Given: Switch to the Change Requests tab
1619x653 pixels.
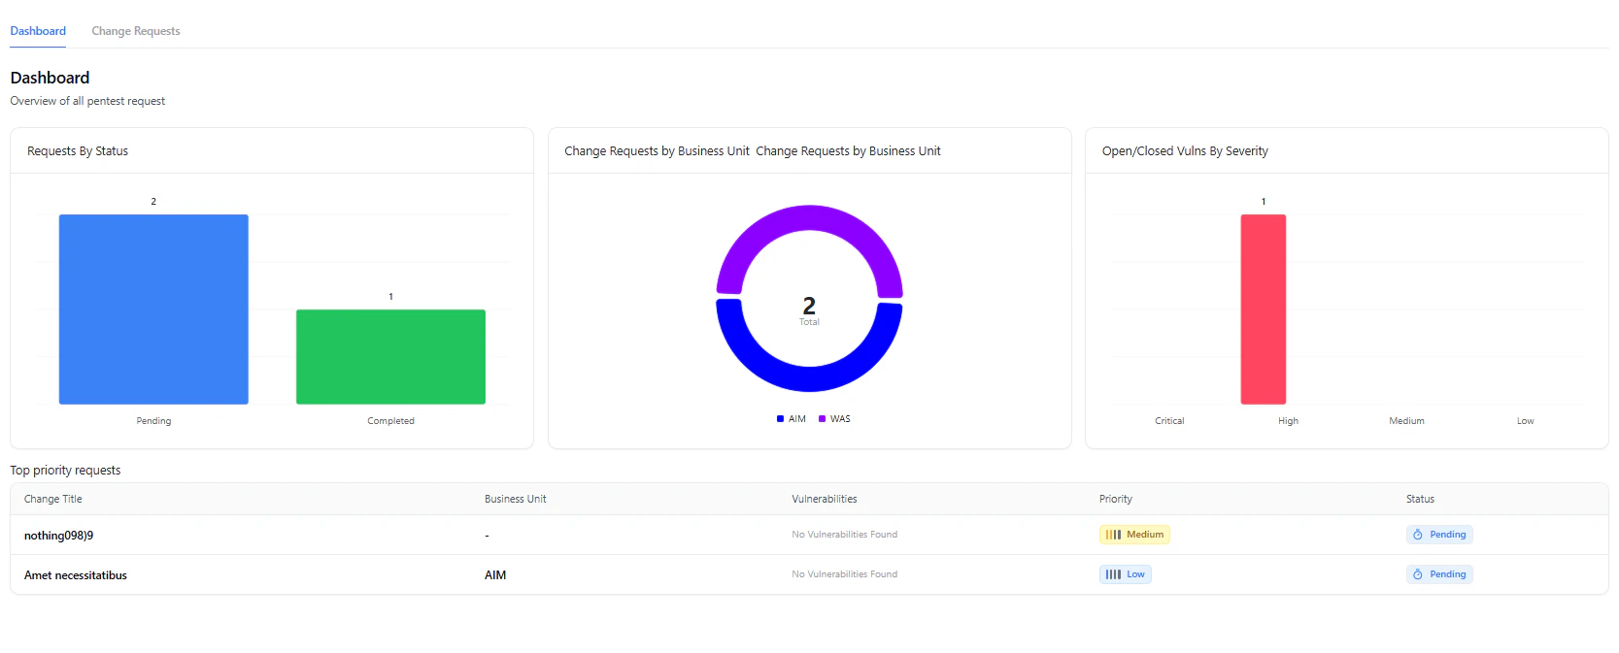Looking at the screenshot, I should tap(136, 31).
